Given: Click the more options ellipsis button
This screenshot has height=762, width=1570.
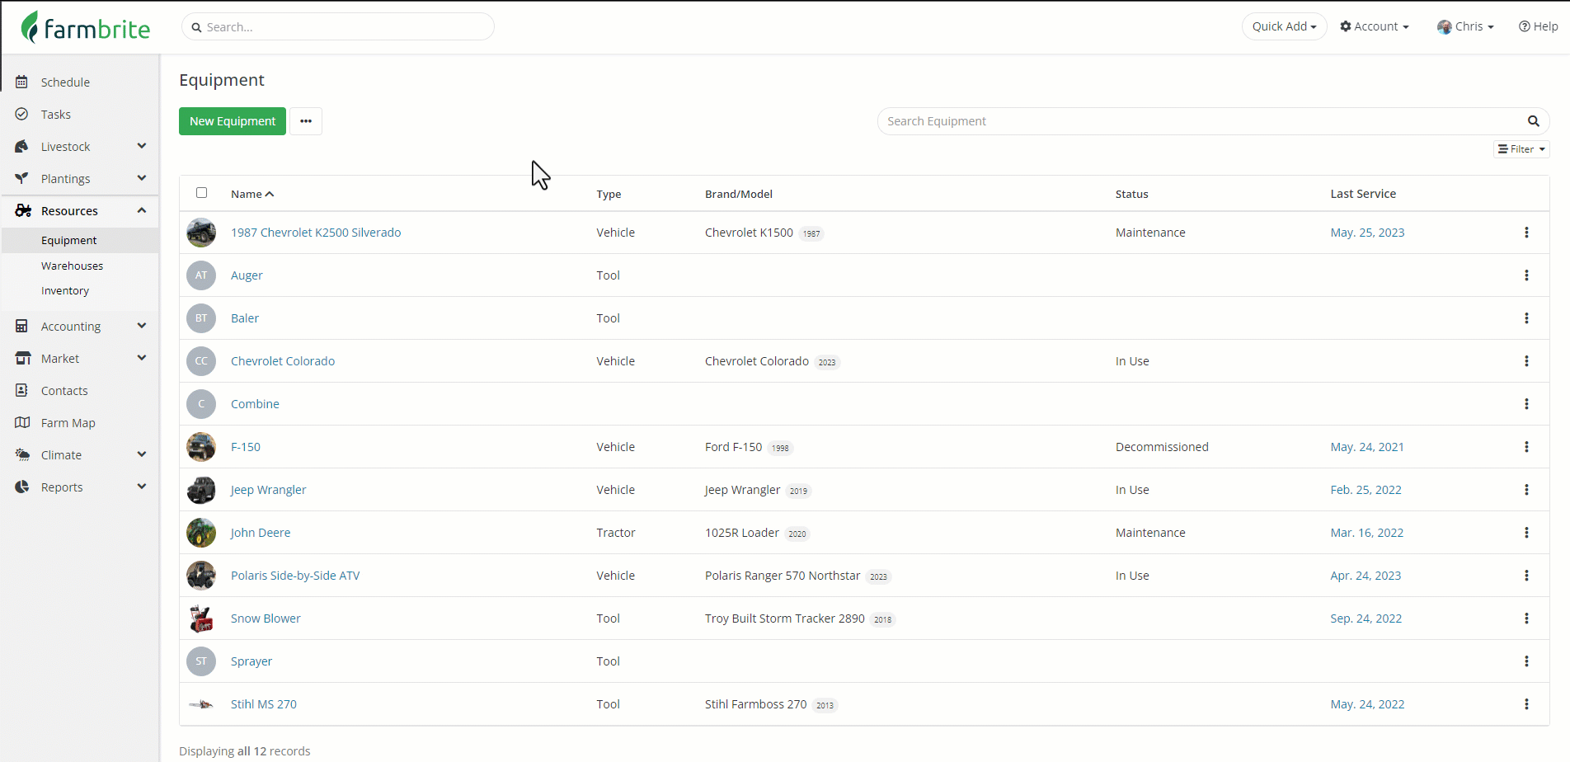Looking at the screenshot, I should click(x=306, y=121).
